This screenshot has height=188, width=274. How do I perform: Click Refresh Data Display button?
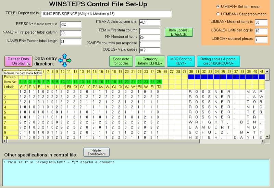point(18,61)
